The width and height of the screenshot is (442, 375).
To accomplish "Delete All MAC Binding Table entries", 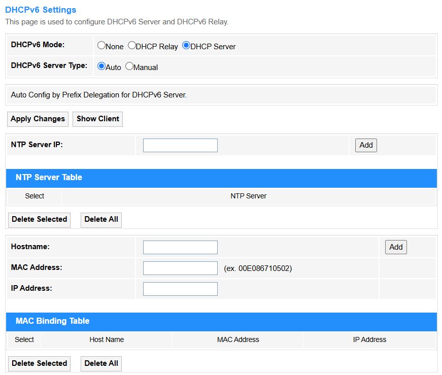I will pyautogui.click(x=101, y=364).
